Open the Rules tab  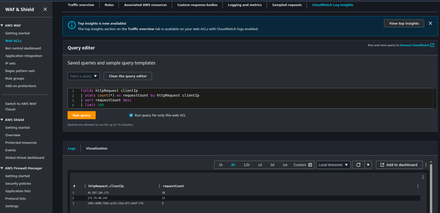[109, 5]
